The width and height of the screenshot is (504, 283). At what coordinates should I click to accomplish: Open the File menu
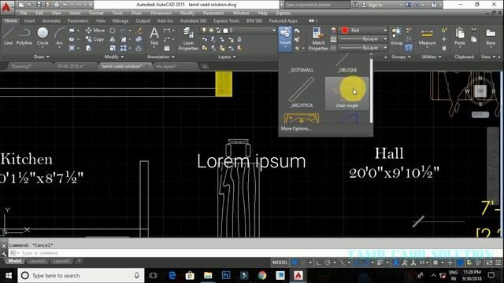coord(24,13)
